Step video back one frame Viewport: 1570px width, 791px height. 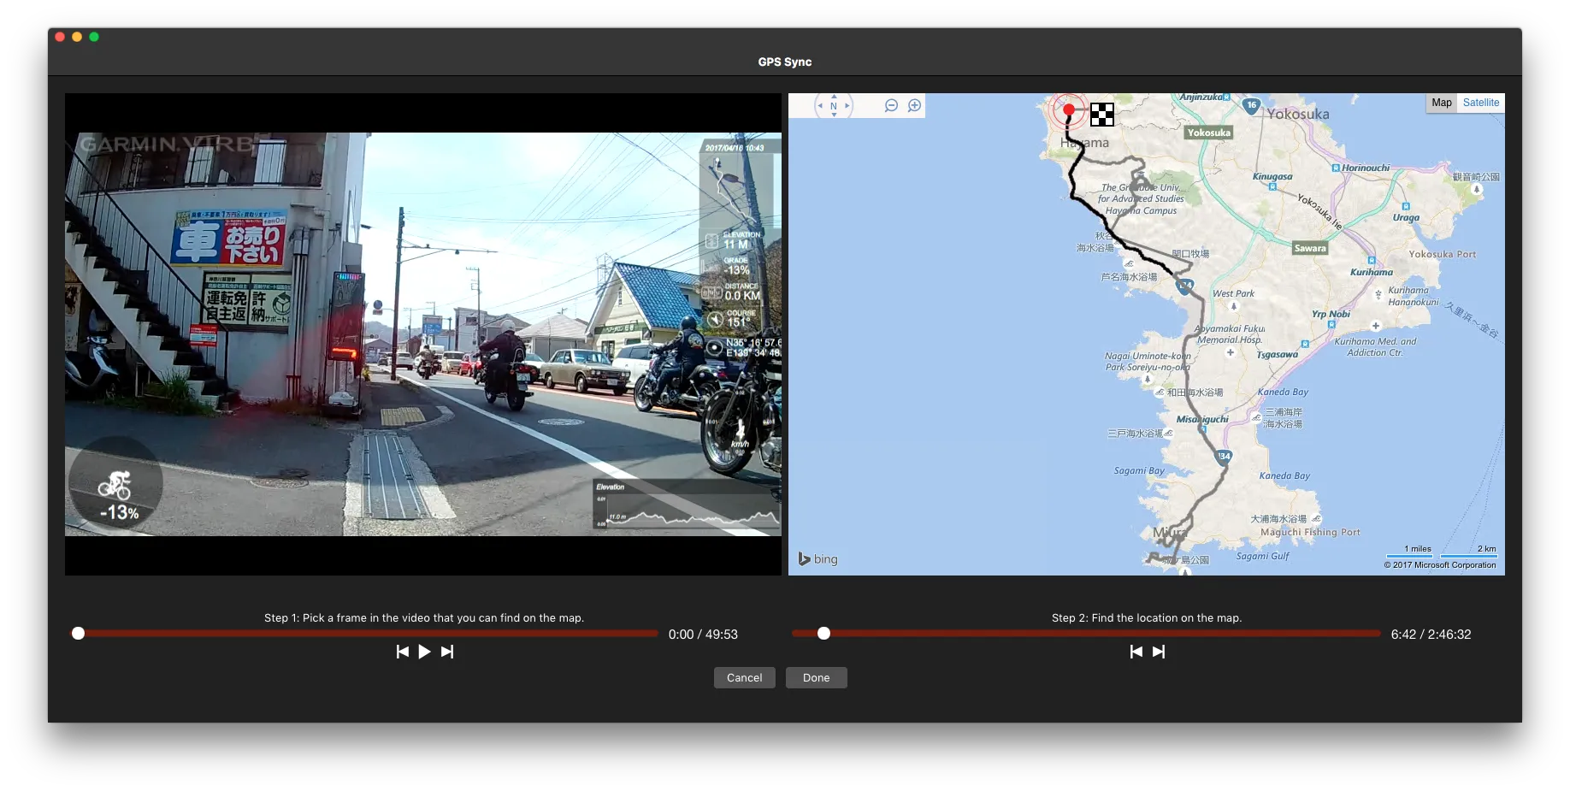402,652
